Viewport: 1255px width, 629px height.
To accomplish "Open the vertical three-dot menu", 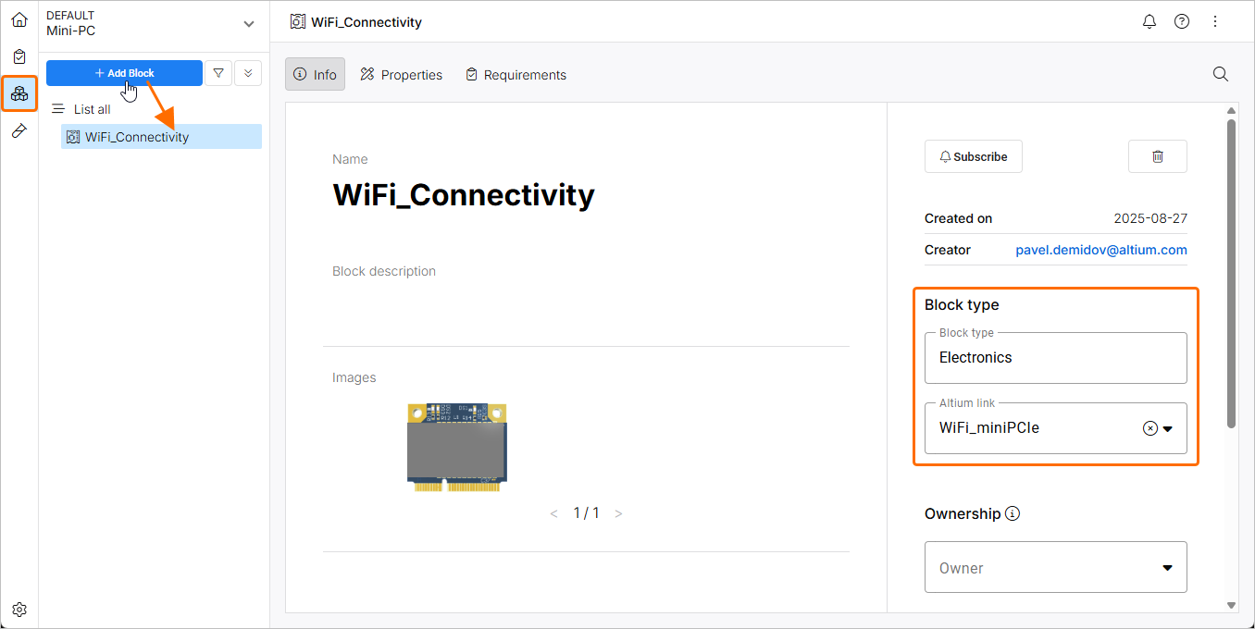I will click(1215, 21).
